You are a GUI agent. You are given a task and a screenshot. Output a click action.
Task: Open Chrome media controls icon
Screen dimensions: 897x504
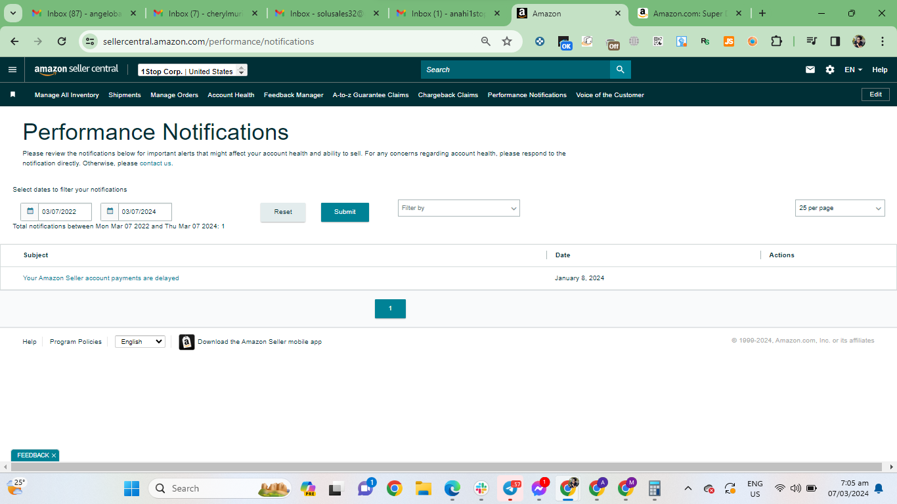pyautogui.click(x=812, y=41)
